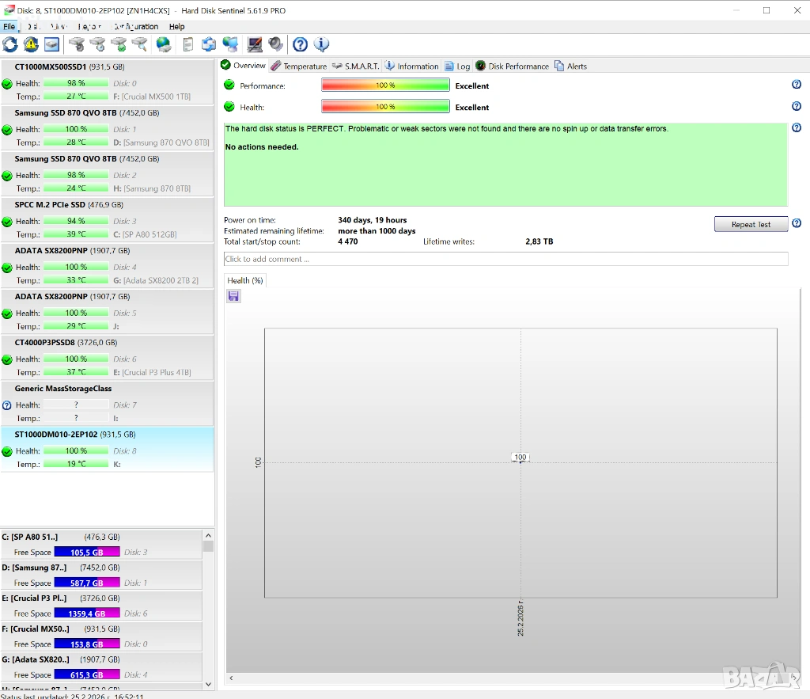Screen dimensions: 810x699
Task: Open the File menu
Action: 9,26
